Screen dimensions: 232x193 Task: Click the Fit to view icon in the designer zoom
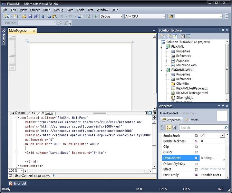click(12, 68)
